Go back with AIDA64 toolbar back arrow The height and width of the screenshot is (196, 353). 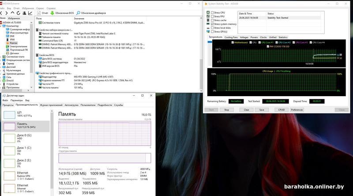click(x=1, y=13)
